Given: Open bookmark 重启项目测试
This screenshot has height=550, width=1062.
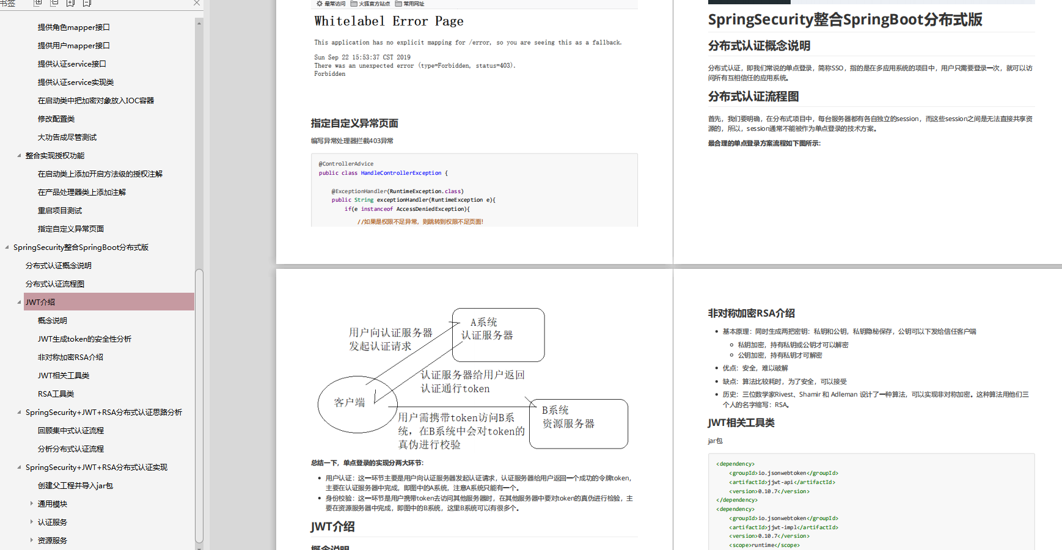Looking at the screenshot, I should coord(60,211).
